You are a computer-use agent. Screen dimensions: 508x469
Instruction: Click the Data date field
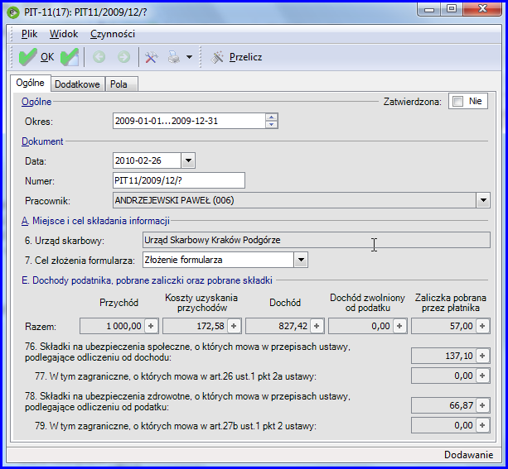[147, 160]
